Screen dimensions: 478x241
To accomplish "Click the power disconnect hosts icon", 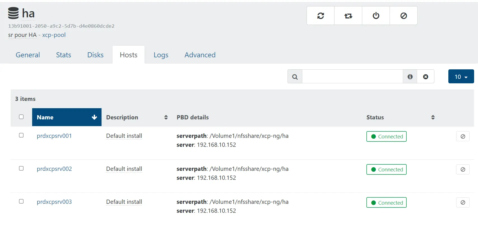I will [x=376, y=16].
